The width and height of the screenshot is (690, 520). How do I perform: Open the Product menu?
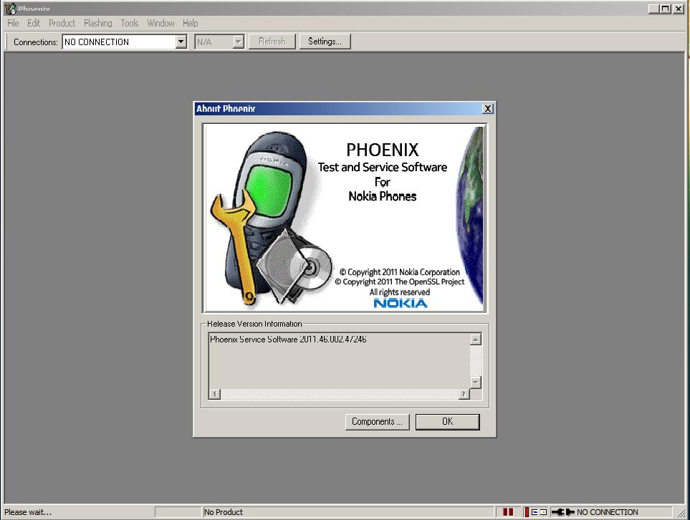coord(62,24)
